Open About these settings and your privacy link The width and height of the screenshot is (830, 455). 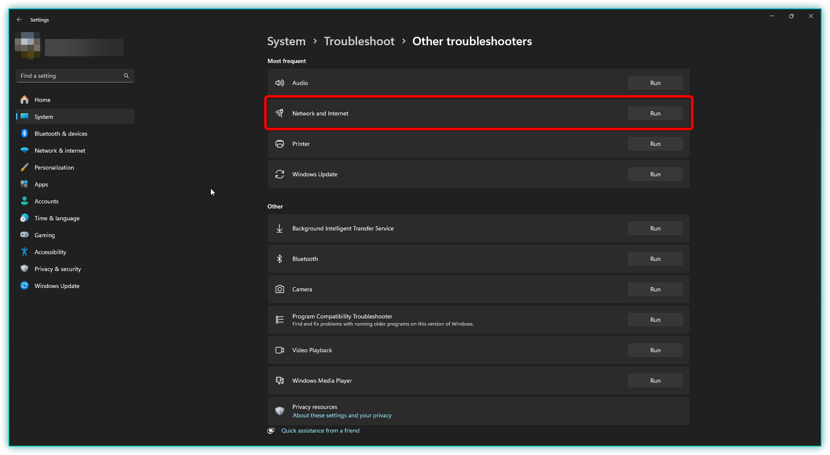pyautogui.click(x=342, y=415)
